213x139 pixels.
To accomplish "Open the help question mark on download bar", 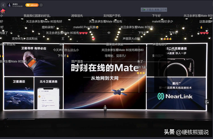I will pyautogui.click(x=163, y=9).
